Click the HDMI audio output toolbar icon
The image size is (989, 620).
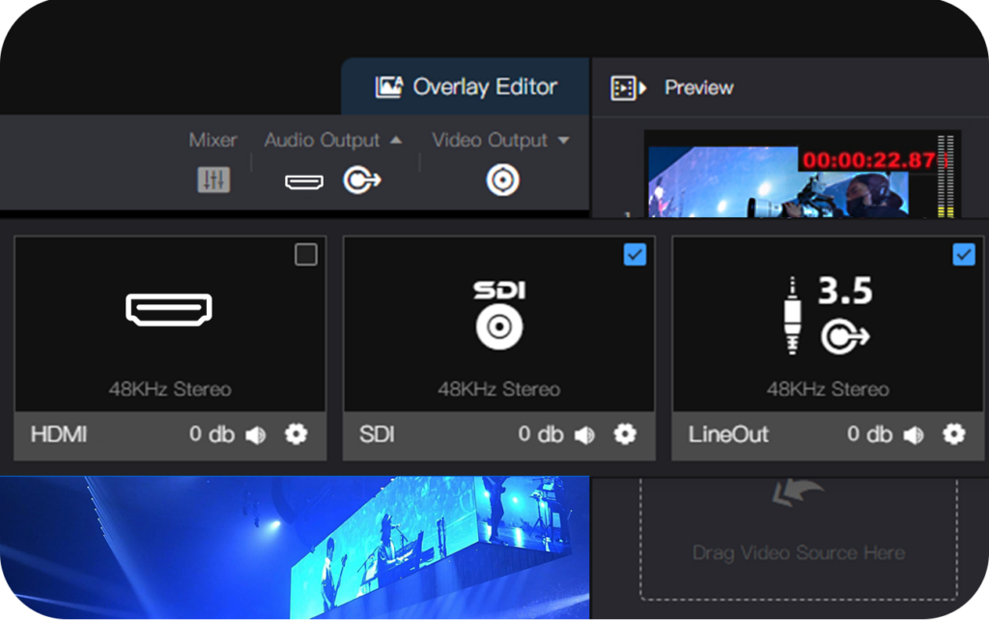[x=304, y=181]
